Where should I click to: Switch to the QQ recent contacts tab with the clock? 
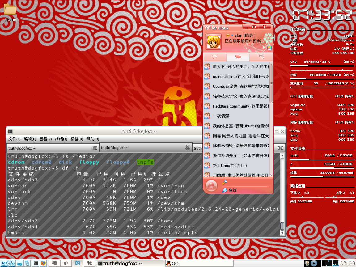pos(261,57)
